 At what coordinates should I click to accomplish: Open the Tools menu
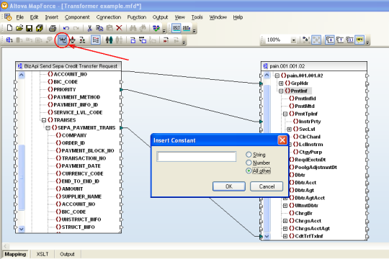197,17
